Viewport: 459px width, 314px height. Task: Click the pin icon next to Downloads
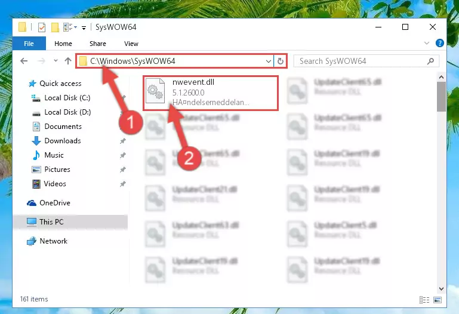[x=122, y=141]
